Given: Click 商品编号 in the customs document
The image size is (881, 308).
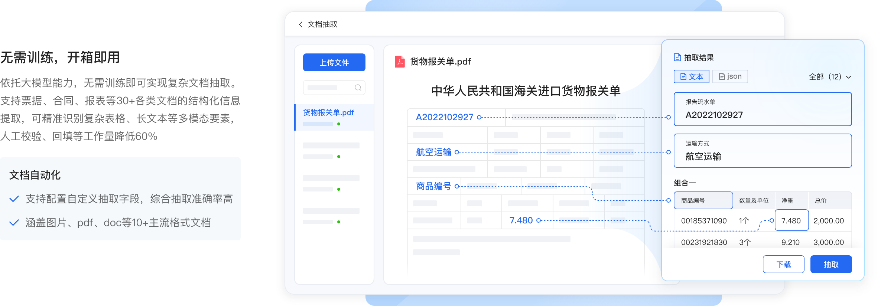Looking at the screenshot, I should [x=433, y=186].
